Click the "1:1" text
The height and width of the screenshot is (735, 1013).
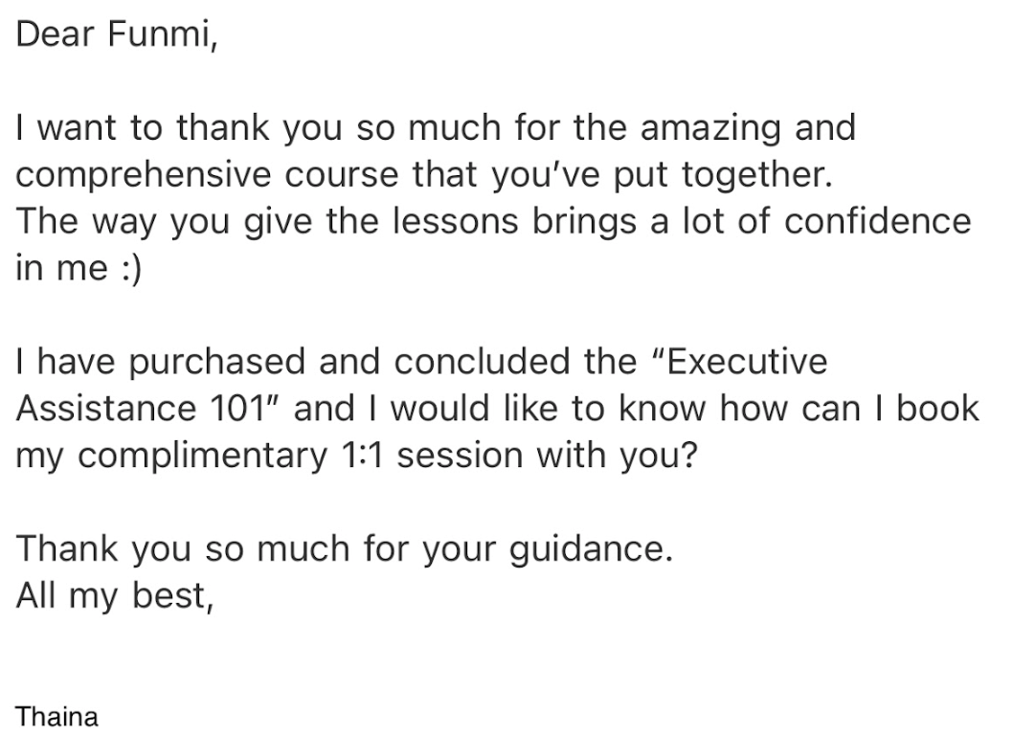point(362,455)
